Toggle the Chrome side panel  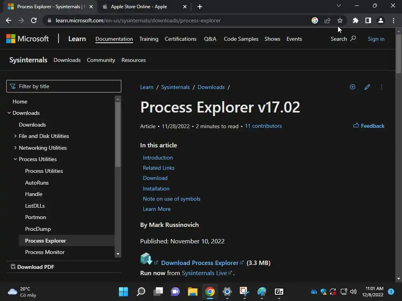[x=368, y=20]
